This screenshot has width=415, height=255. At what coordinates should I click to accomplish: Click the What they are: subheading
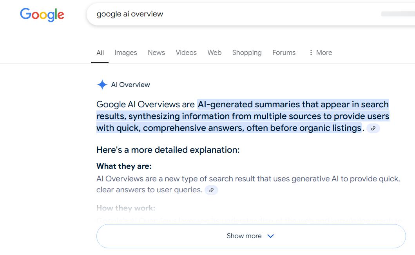point(124,166)
